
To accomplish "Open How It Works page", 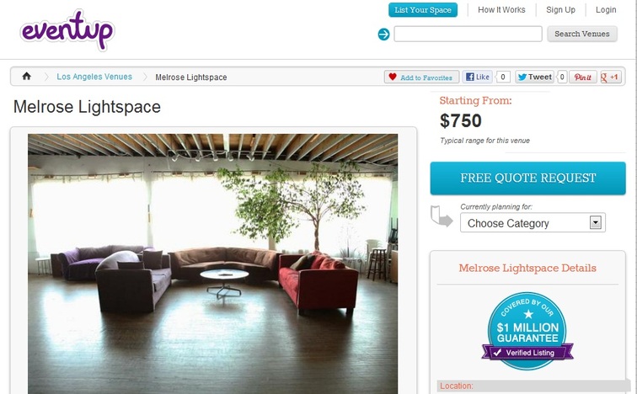I will [x=501, y=10].
